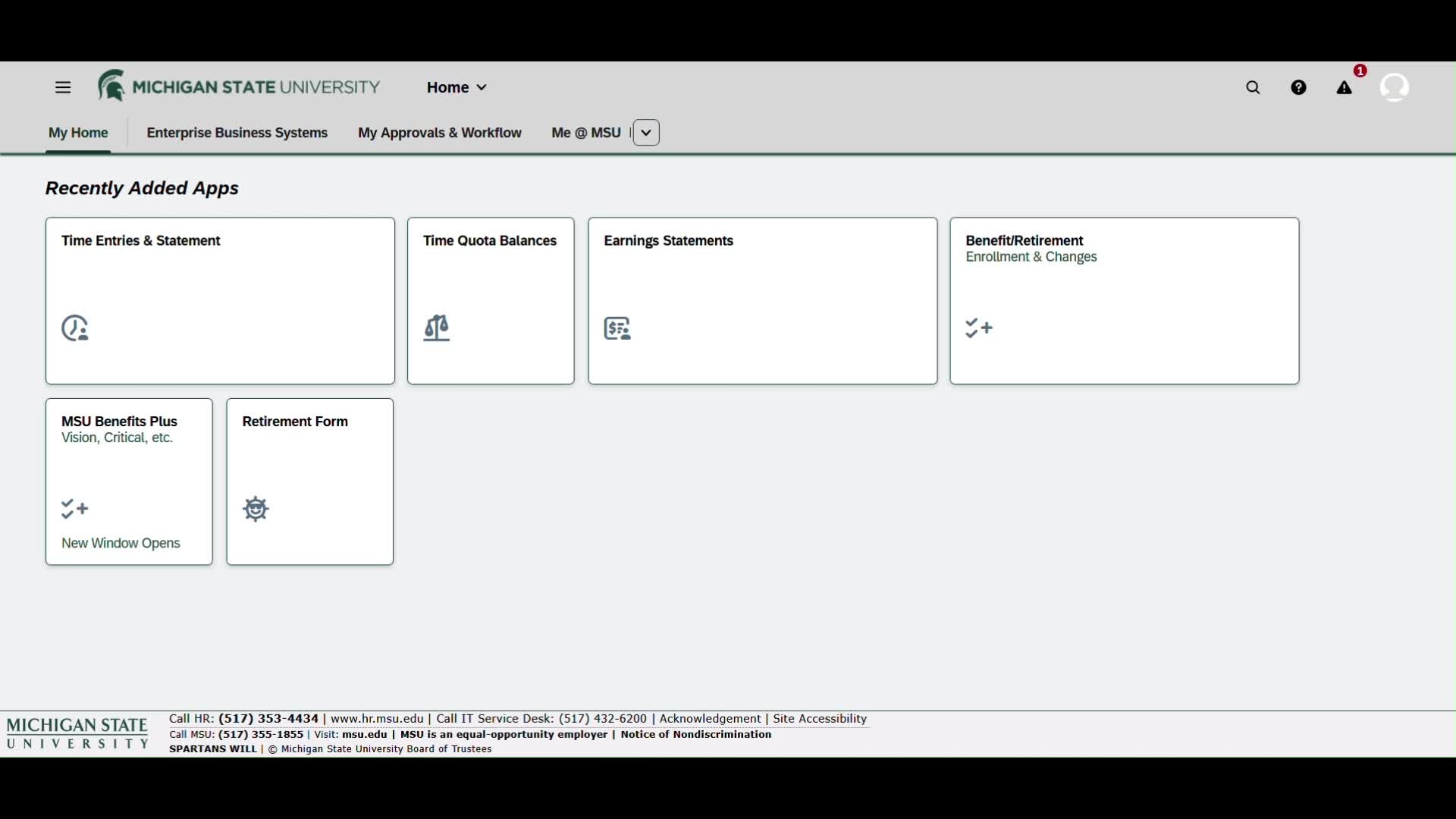This screenshot has height=819, width=1456.
Task: Click the Time Entries clock icon
Action: click(x=75, y=328)
